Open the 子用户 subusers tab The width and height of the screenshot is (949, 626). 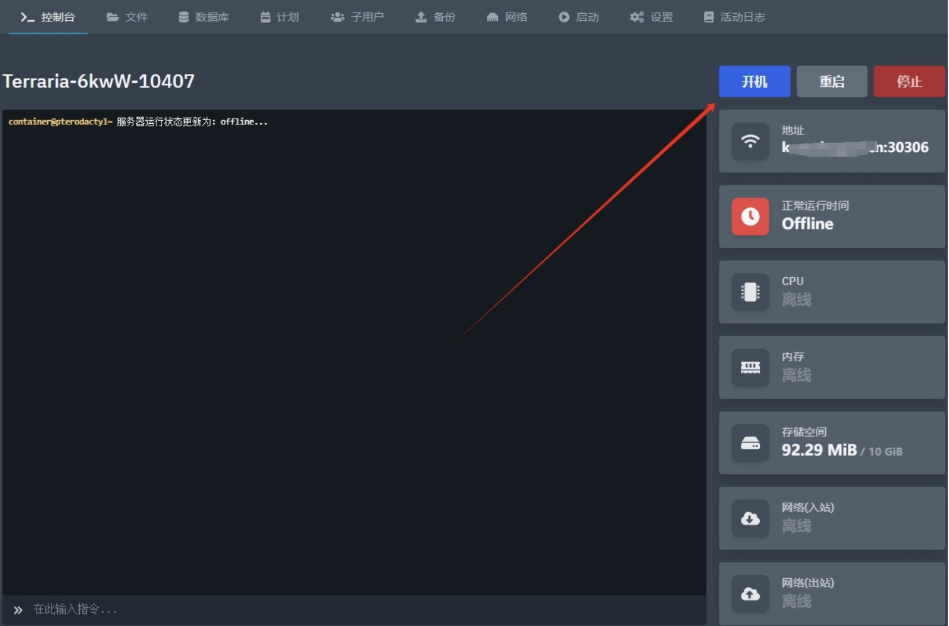click(x=357, y=17)
